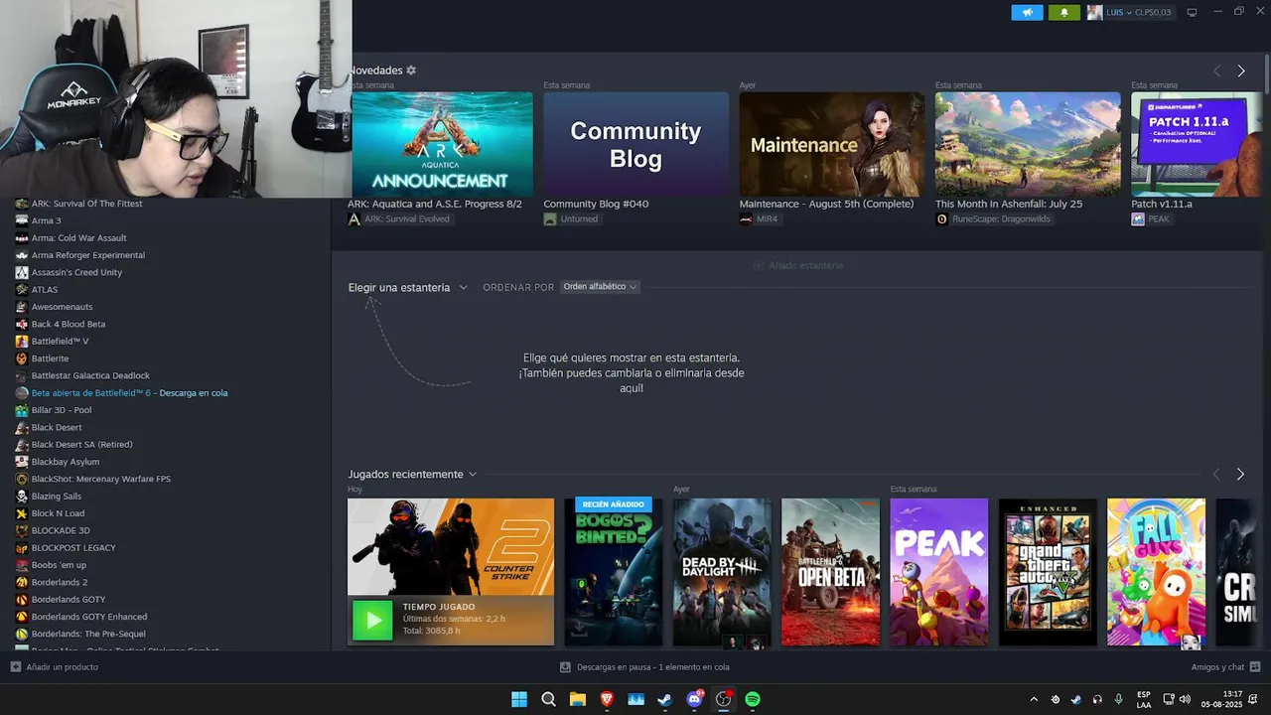Open Descargas en pausa downloads status
The image size is (1271, 715).
tap(644, 667)
